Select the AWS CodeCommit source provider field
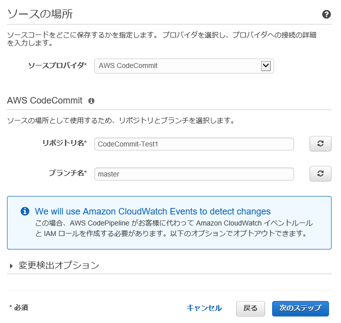The image size is (341, 323). tap(184, 66)
